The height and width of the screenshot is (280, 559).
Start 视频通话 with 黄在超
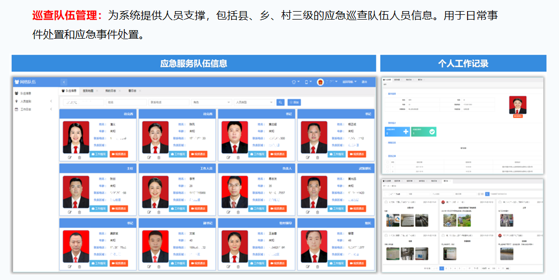click(x=278, y=154)
